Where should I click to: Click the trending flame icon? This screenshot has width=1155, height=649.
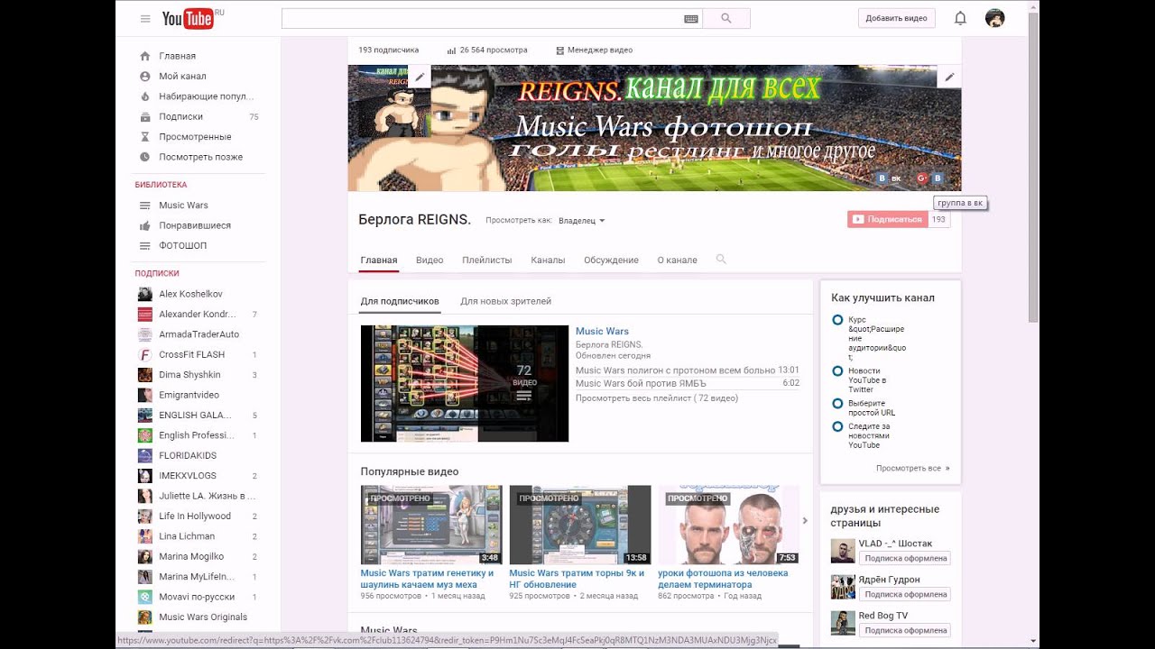(x=144, y=96)
